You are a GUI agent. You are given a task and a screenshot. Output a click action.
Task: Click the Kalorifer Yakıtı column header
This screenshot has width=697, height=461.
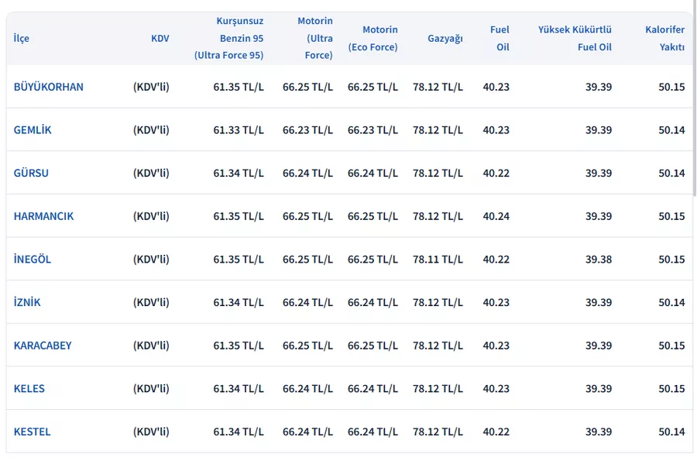pyautogui.click(x=664, y=38)
